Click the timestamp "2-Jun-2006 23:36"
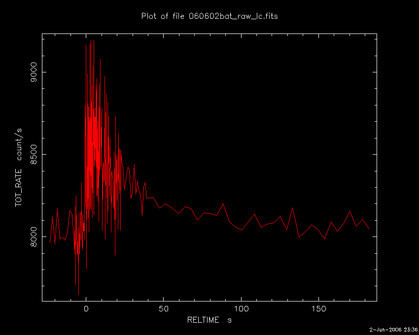This screenshot has width=419, height=335. pos(393,330)
